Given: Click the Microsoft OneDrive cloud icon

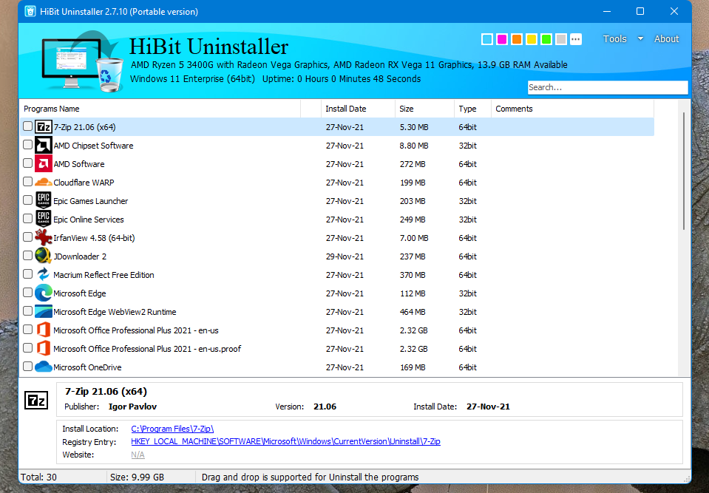Looking at the screenshot, I should tap(44, 367).
